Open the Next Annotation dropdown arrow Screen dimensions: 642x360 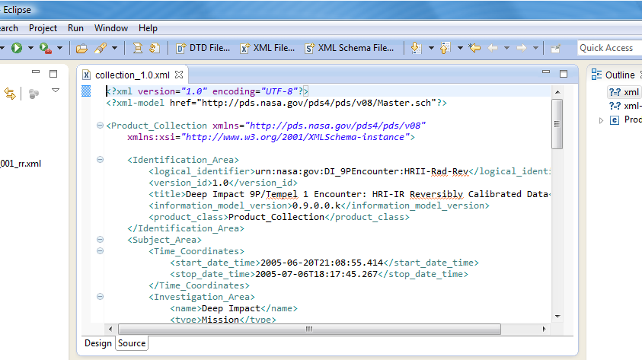[x=431, y=48]
